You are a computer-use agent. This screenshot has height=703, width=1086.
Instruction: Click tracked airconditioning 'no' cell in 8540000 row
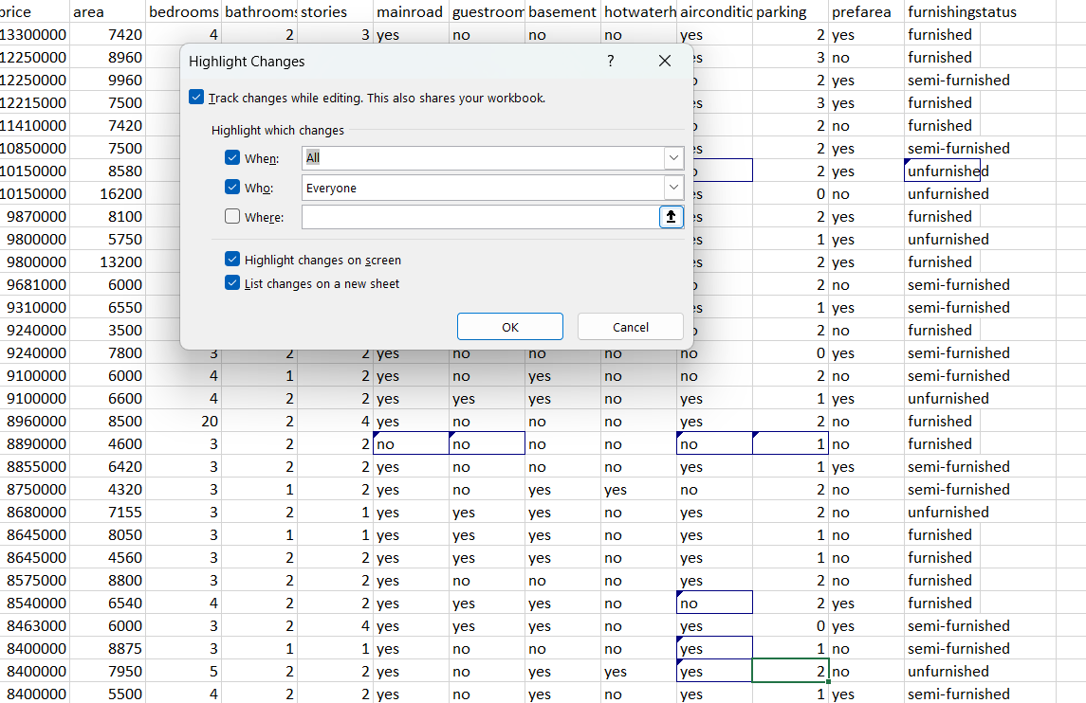714,603
